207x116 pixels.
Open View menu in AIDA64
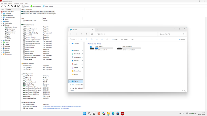pos(6,3)
